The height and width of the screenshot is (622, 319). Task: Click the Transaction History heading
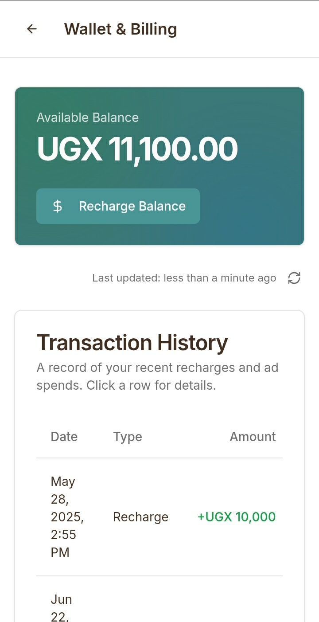click(x=132, y=343)
